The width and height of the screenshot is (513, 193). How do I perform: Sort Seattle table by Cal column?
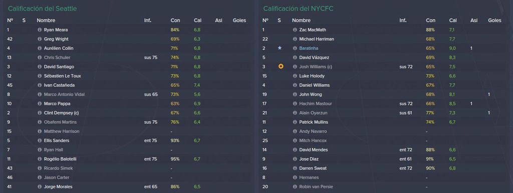197,20
